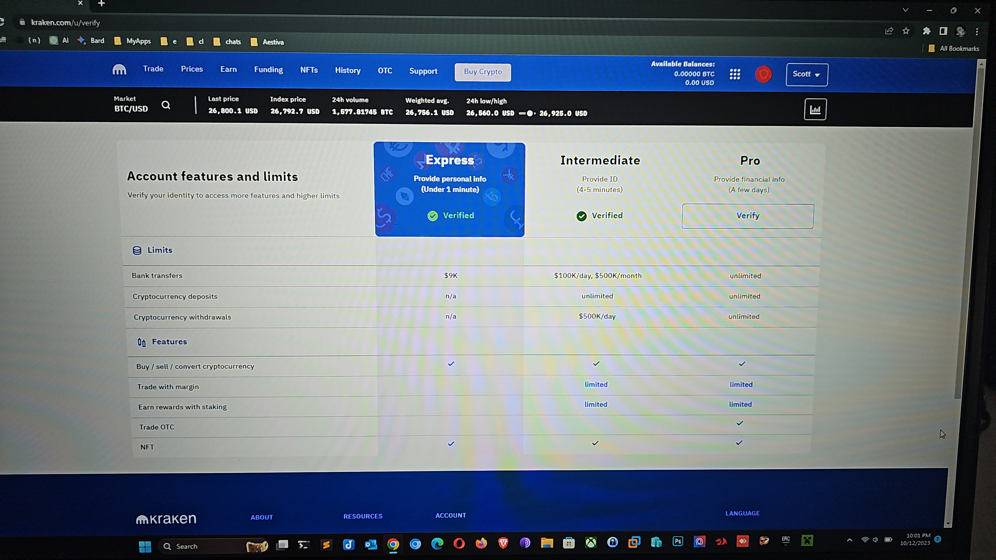Click the Kraken logo home icon
Image resolution: width=996 pixels, height=560 pixels.
click(119, 70)
